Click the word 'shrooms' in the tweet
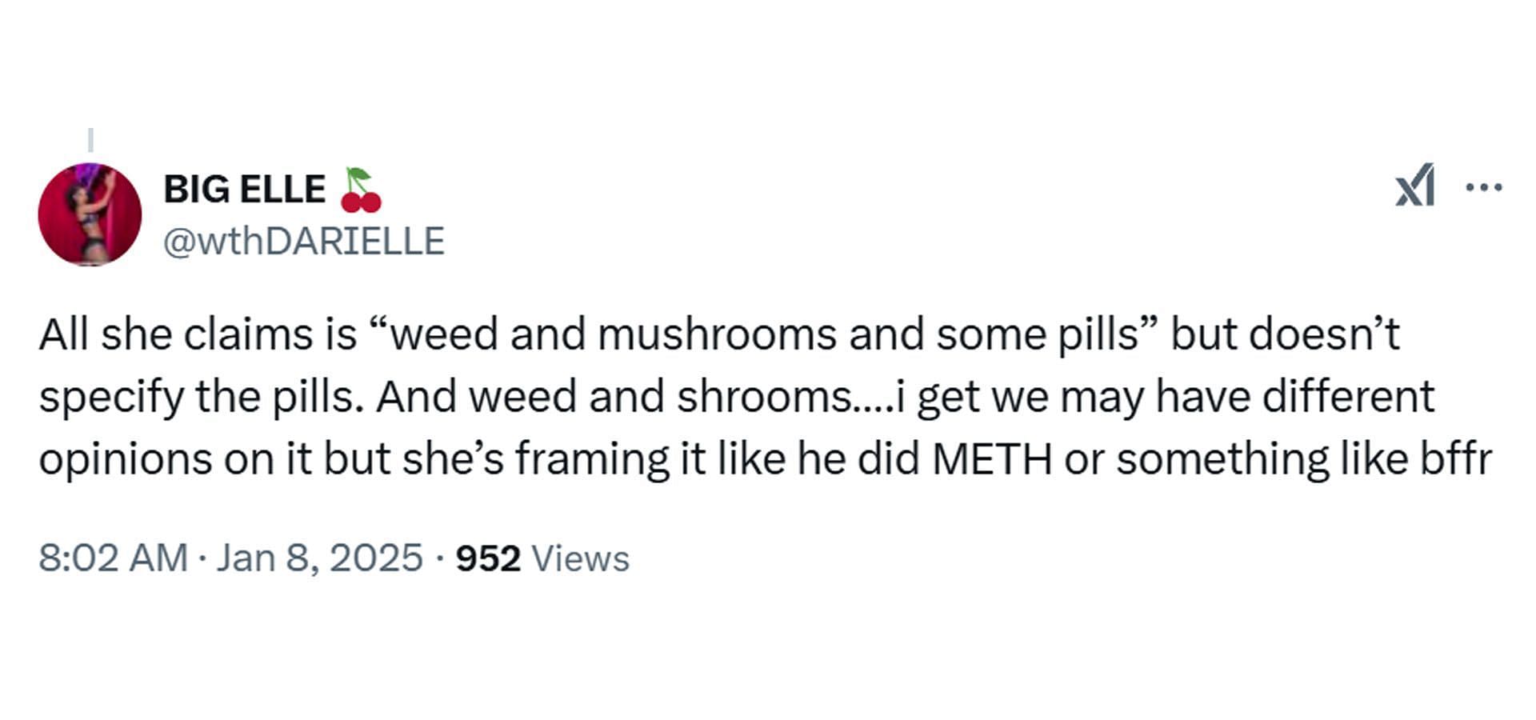Image resolution: width=1536 pixels, height=720 pixels. point(764,397)
